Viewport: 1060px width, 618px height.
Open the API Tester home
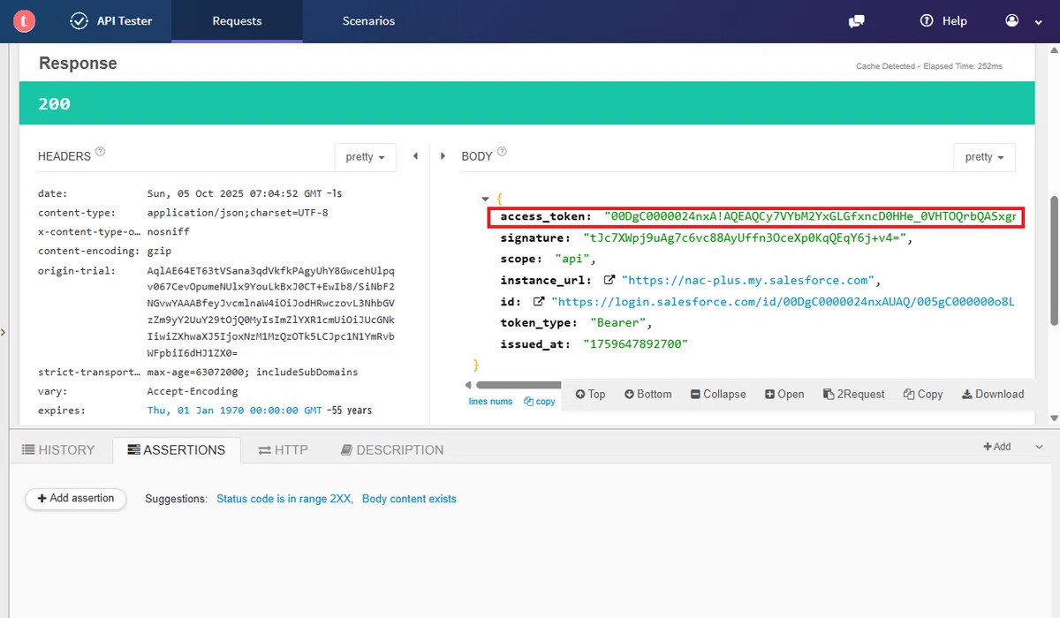(111, 21)
